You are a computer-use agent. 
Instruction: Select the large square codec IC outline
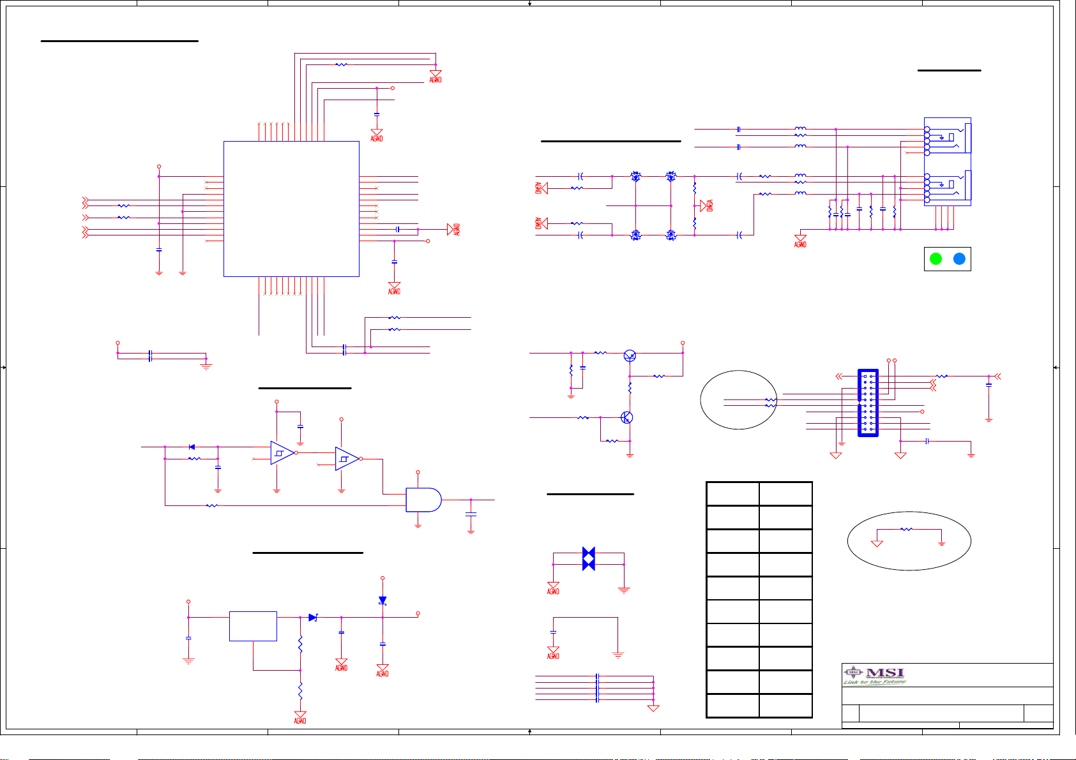point(291,209)
